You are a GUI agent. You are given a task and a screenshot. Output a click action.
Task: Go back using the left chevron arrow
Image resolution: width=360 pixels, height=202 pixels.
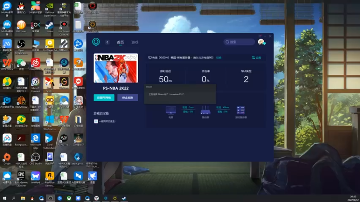(x=107, y=42)
